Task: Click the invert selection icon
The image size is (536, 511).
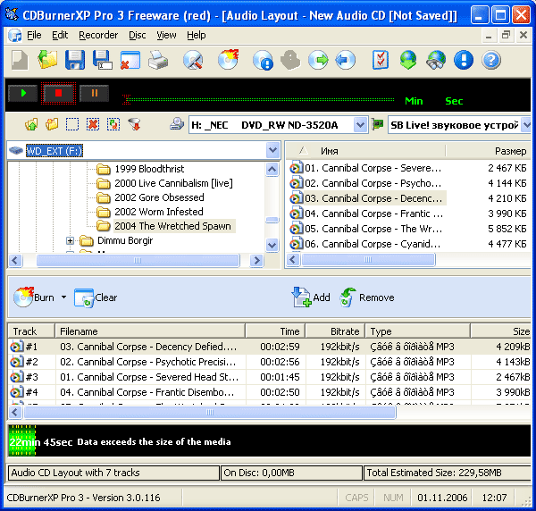Action: coord(113,124)
